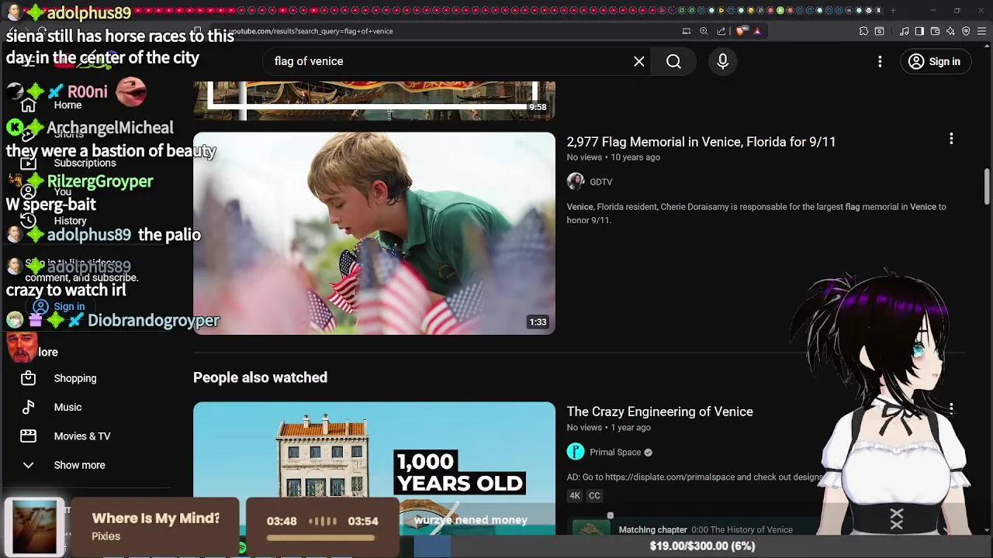Viewport: 993px width, 558px height.
Task: Click the CC badge under Primal Space video
Action: 594,495
